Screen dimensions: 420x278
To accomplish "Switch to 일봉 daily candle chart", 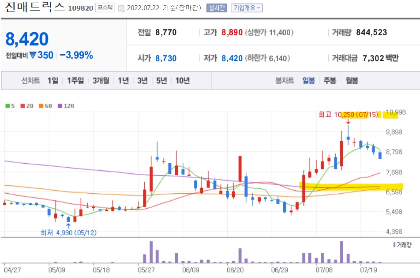I will [x=308, y=80].
